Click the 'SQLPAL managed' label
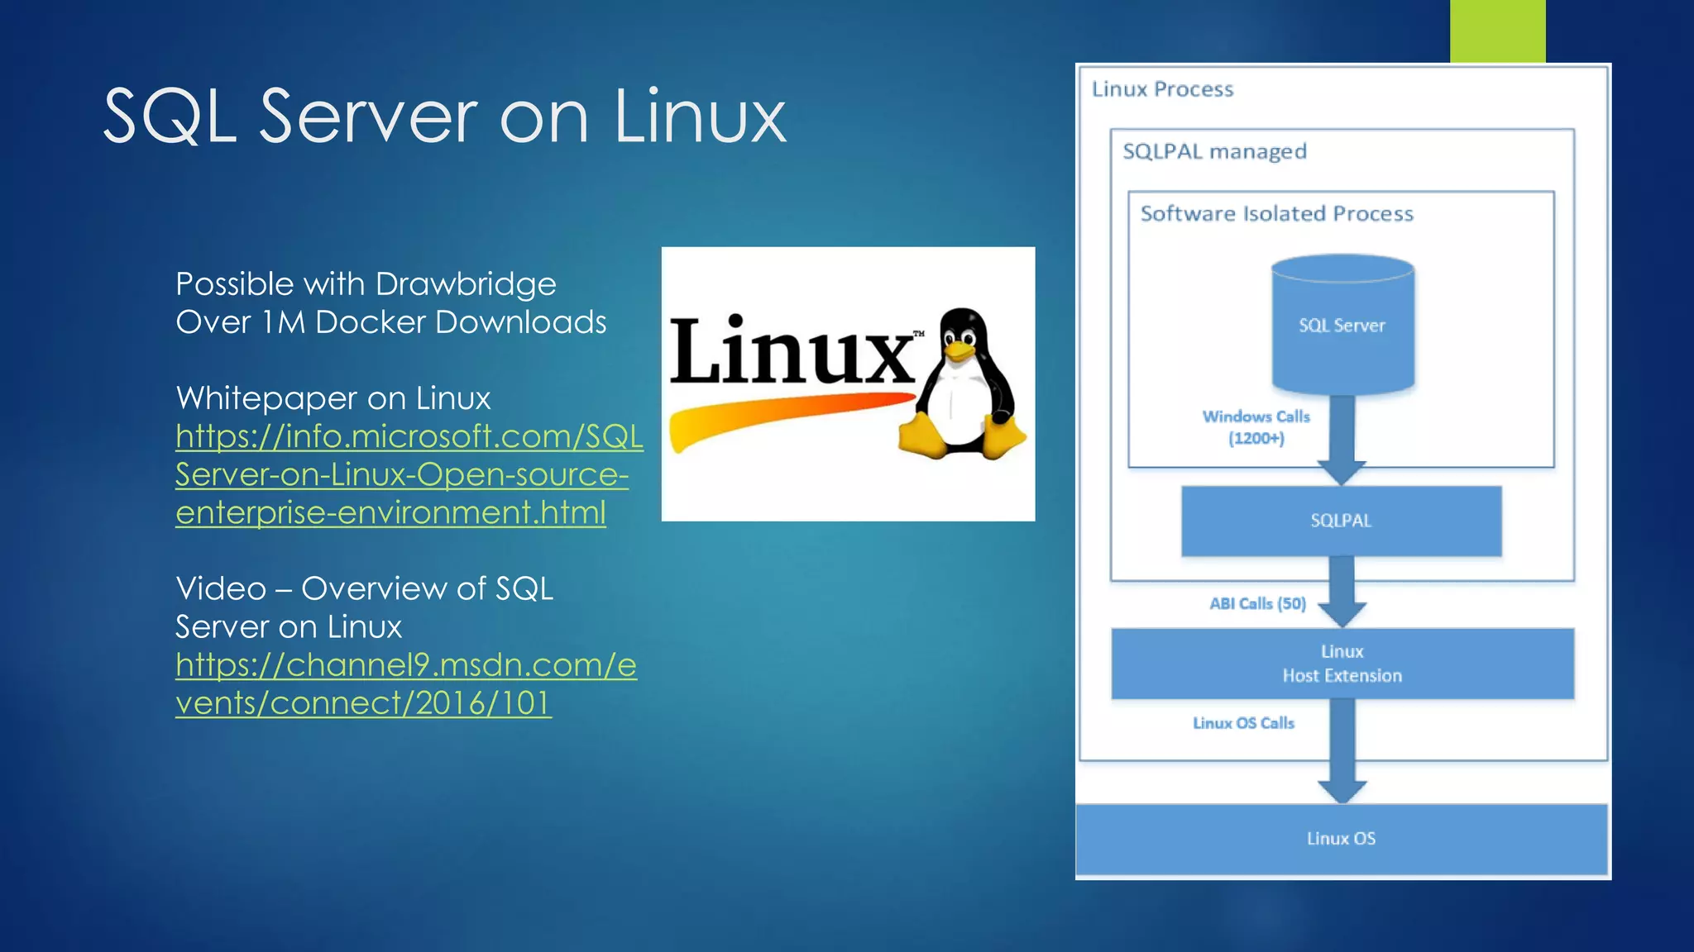This screenshot has width=1694, height=952. (x=1214, y=151)
